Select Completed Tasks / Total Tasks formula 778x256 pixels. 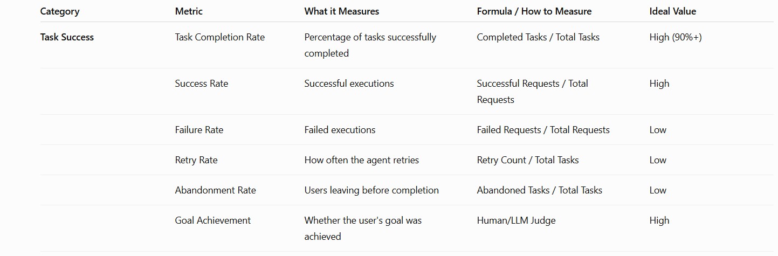tap(538, 37)
